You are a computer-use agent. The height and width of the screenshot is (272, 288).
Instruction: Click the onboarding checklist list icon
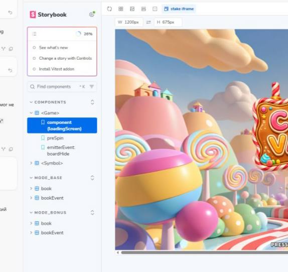click(34, 34)
